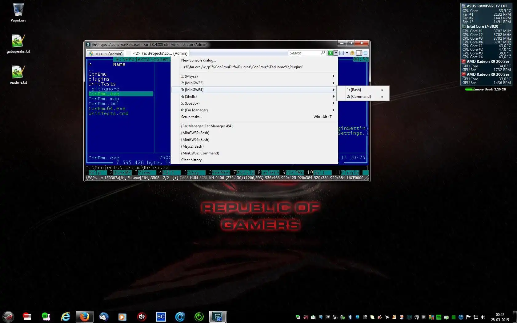This screenshot has width=517, height=323.
Task: Click the search magnifier icon
Action: [x=323, y=53]
